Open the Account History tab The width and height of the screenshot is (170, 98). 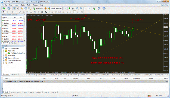16,92
